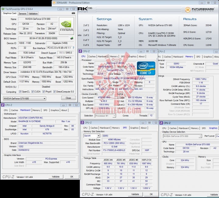Open the About tab in CPU-Z Mainboard window
Screen dimensions: 219x198
pos(64,110)
